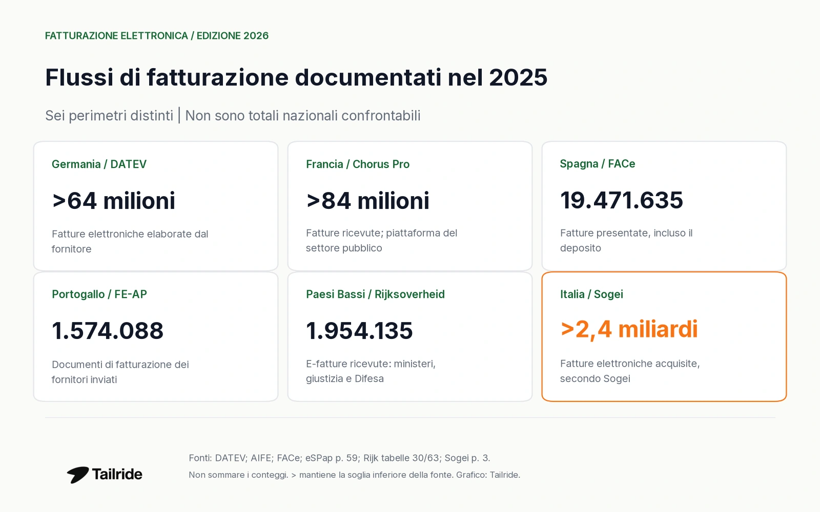Select the 'Paesi Bassi / Rijksoverheid' card label

[375, 294]
